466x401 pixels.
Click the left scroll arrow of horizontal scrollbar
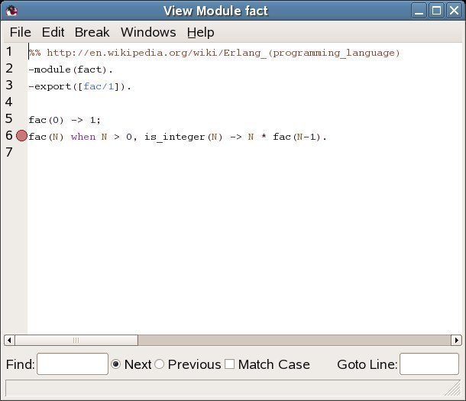point(10,340)
